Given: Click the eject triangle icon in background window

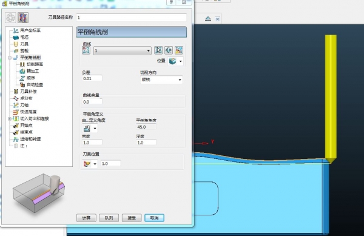Looking at the screenshot, I should (208, 19).
